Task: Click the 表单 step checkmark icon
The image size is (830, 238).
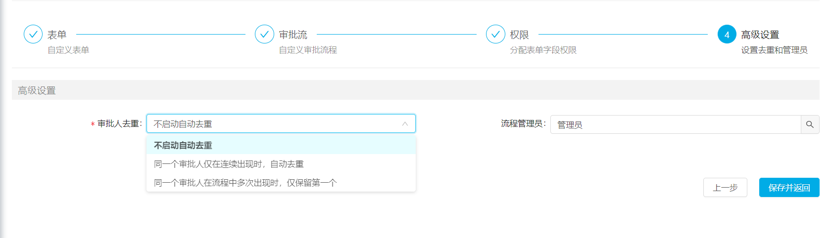Action: click(33, 34)
